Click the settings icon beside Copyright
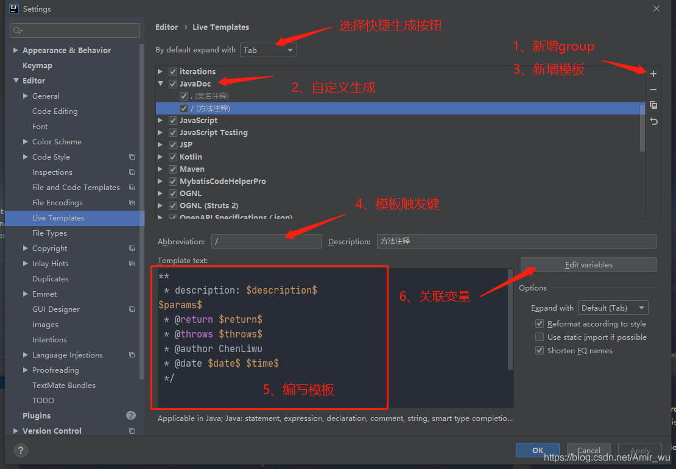The width and height of the screenshot is (676, 469). click(x=132, y=248)
